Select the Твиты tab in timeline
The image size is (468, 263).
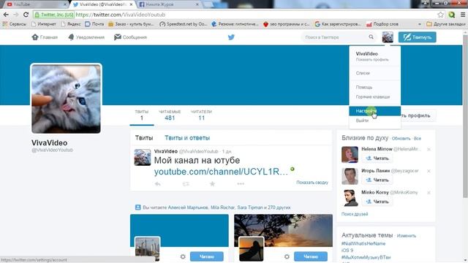[x=144, y=138]
